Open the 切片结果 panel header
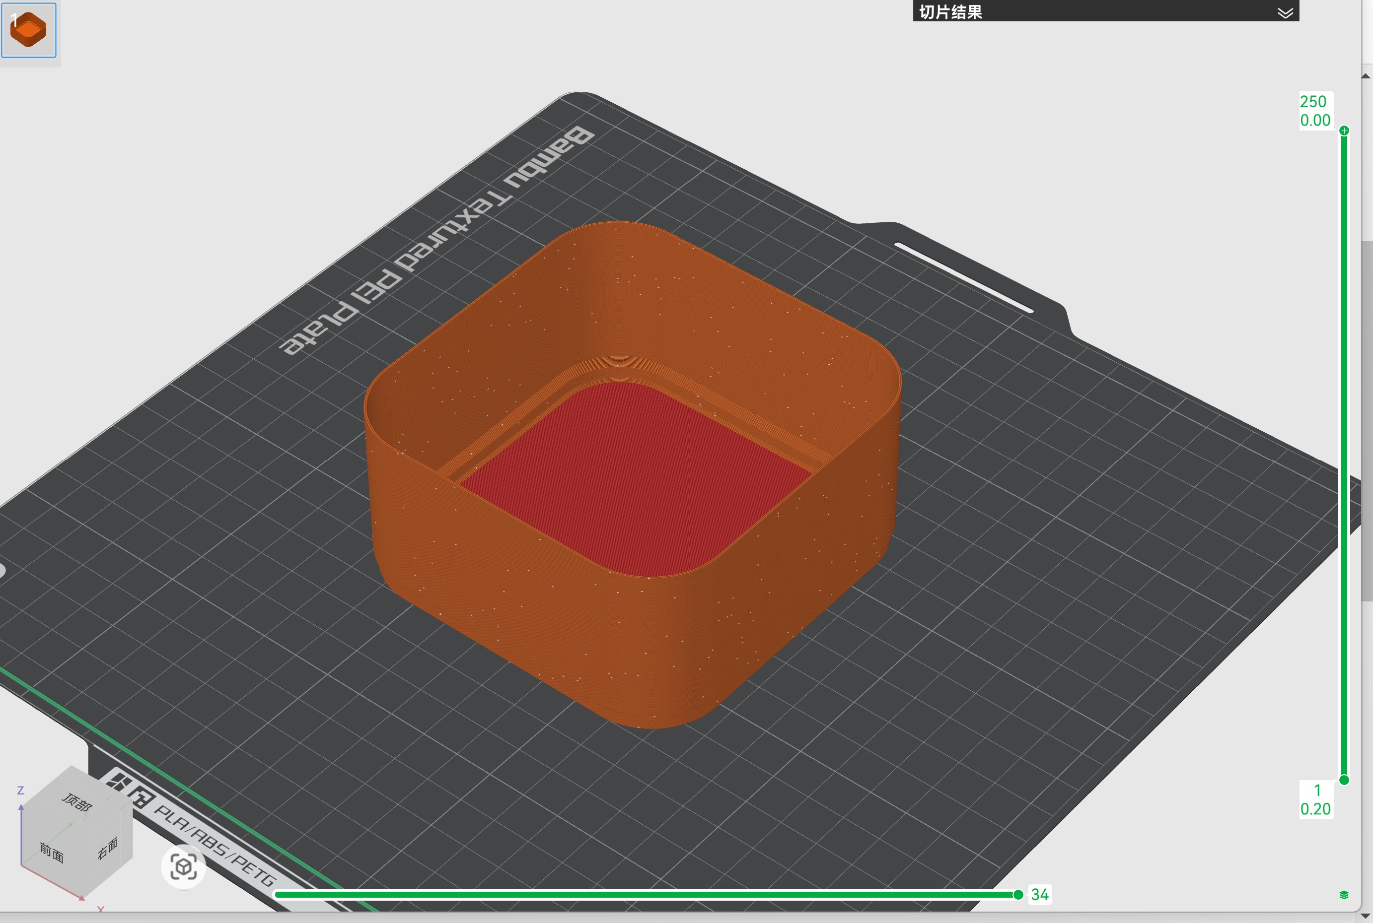 pyautogui.click(x=1105, y=10)
